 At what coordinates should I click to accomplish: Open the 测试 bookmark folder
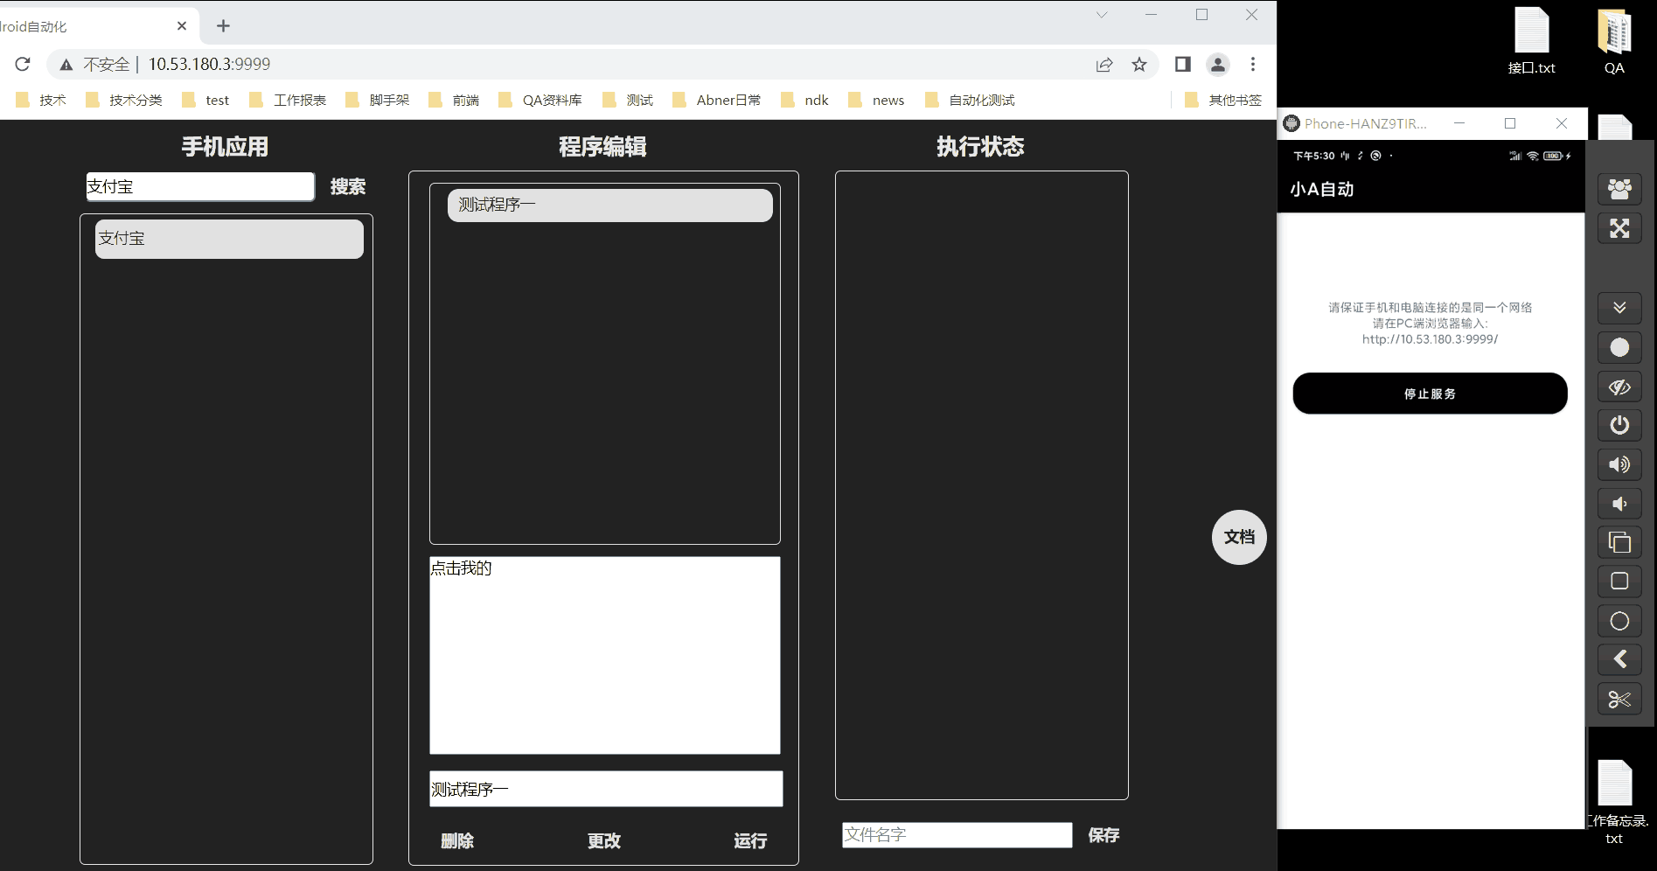(x=628, y=100)
